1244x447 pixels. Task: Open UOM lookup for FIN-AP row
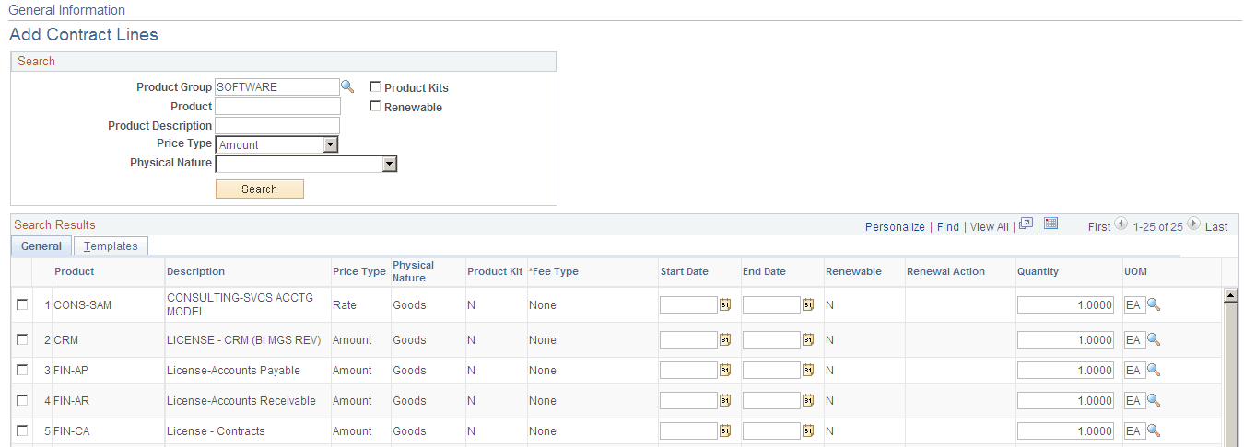(1154, 370)
